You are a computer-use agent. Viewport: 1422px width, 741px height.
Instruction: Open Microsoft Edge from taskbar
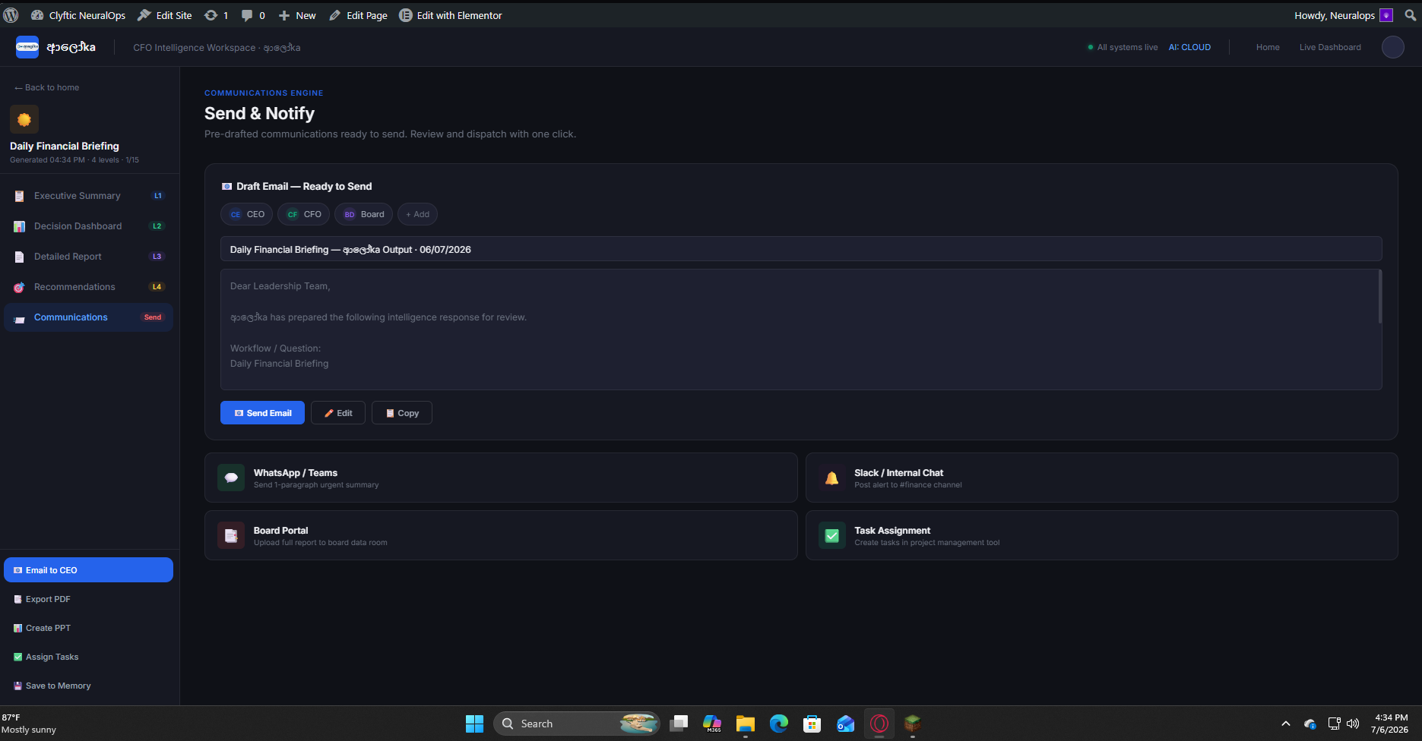tap(779, 724)
